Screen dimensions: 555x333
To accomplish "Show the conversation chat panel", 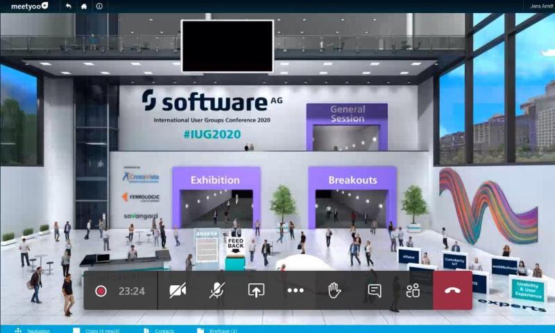I will tap(375, 291).
